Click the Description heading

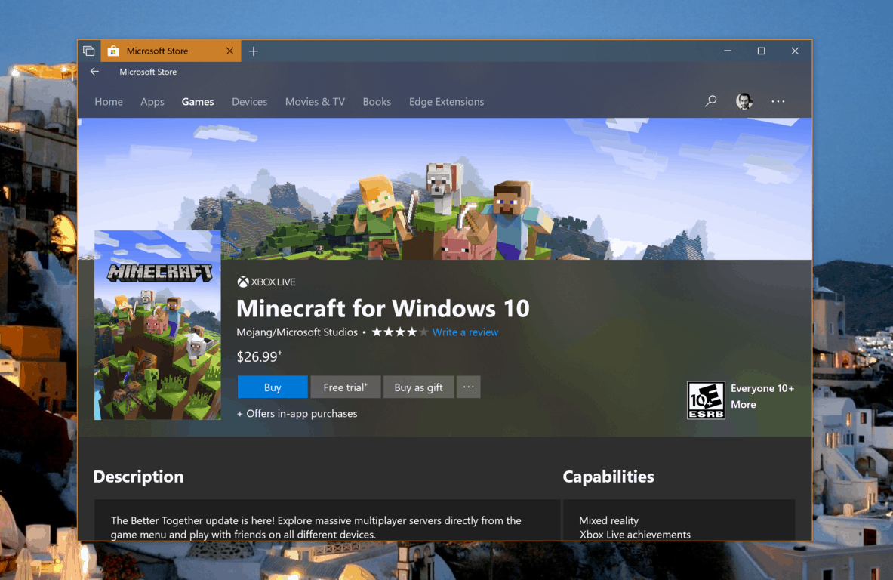click(x=138, y=477)
